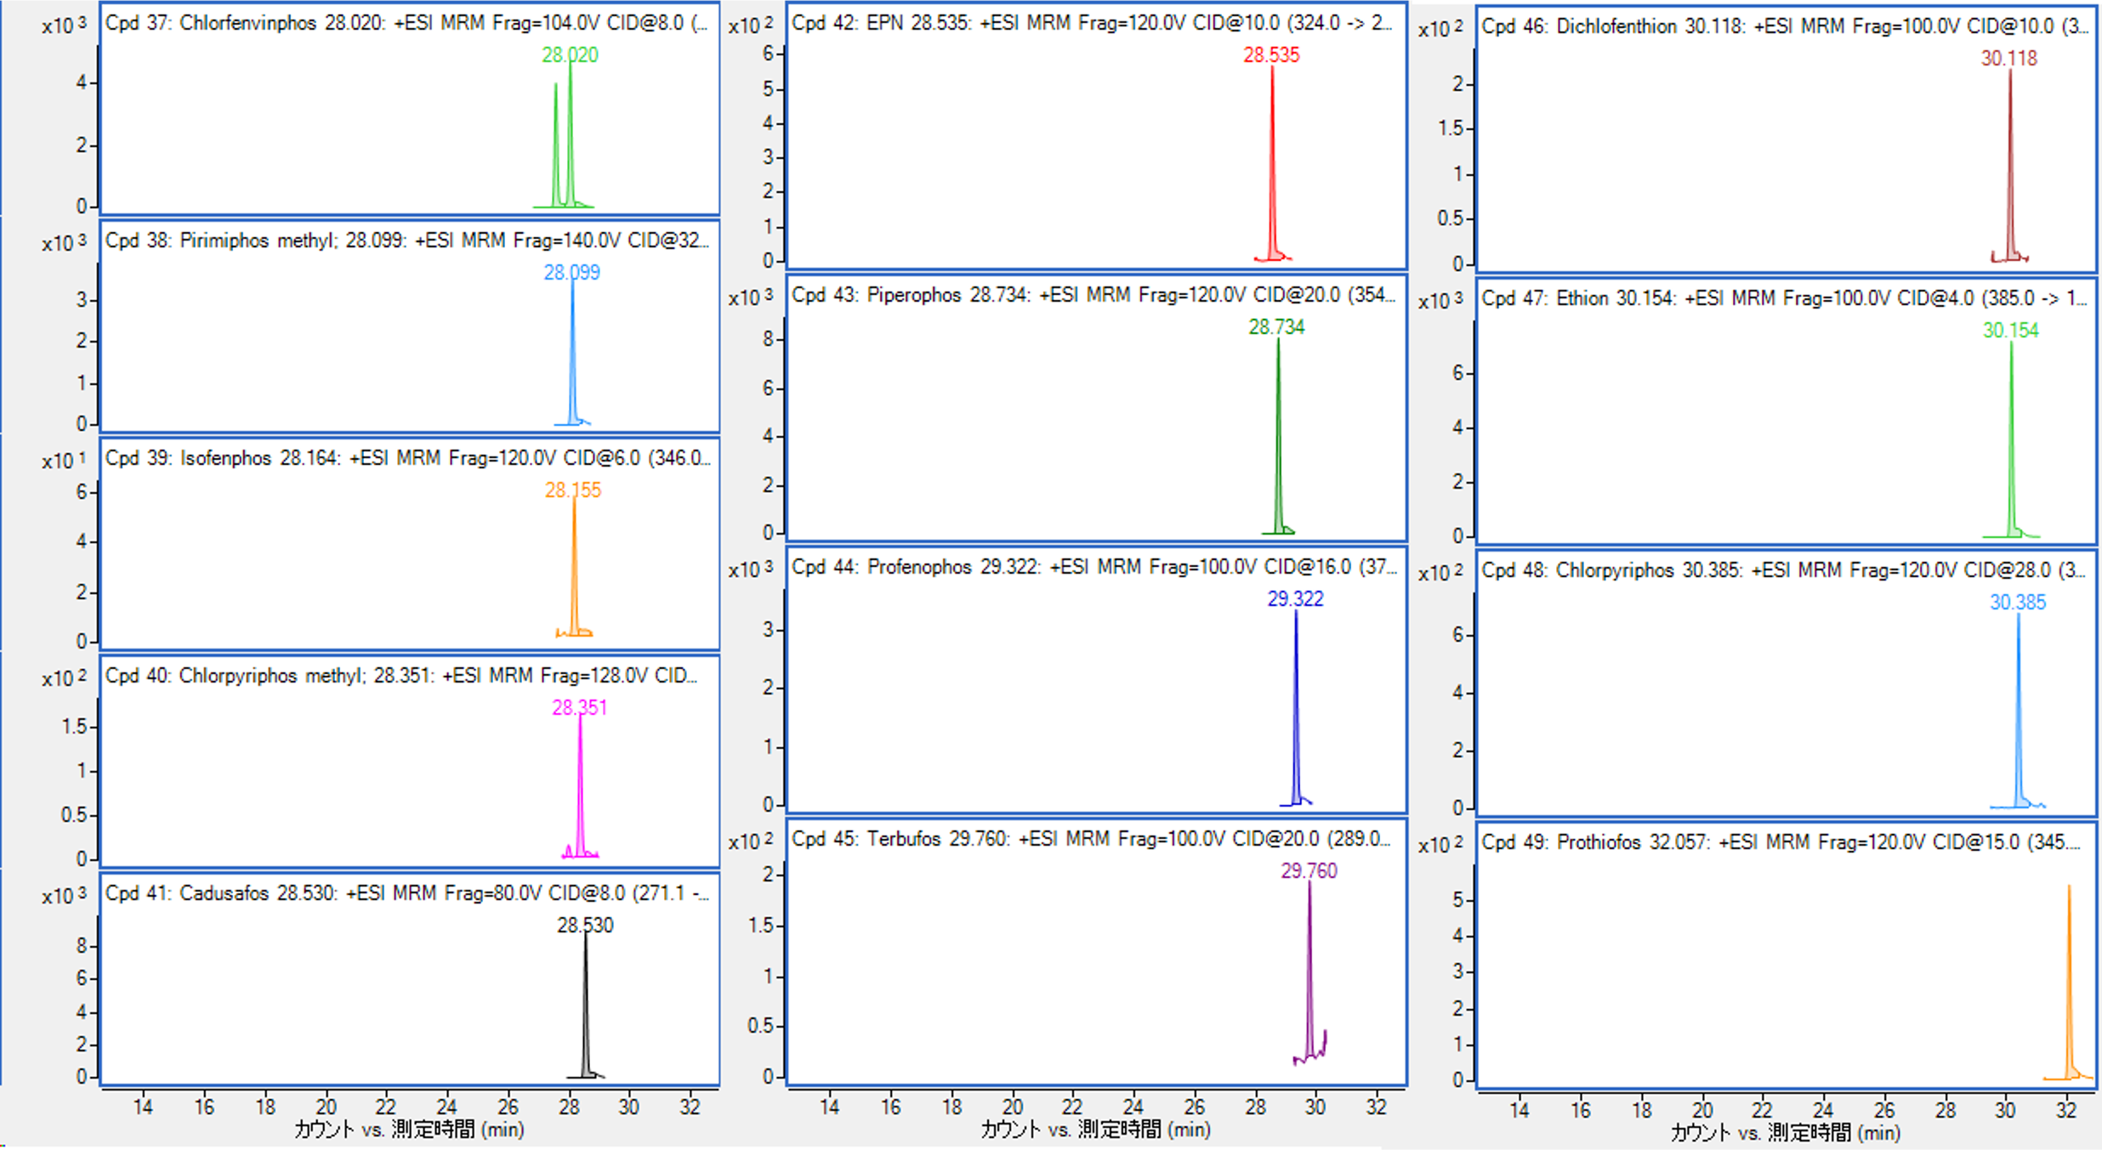
Task: Select the Cpd 39 Isofenphos title
Action: click(407, 458)
